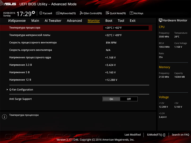Click the Quick Note pencil icon
The width and height of the screenshot is (191, 143).
pos(107,13)
